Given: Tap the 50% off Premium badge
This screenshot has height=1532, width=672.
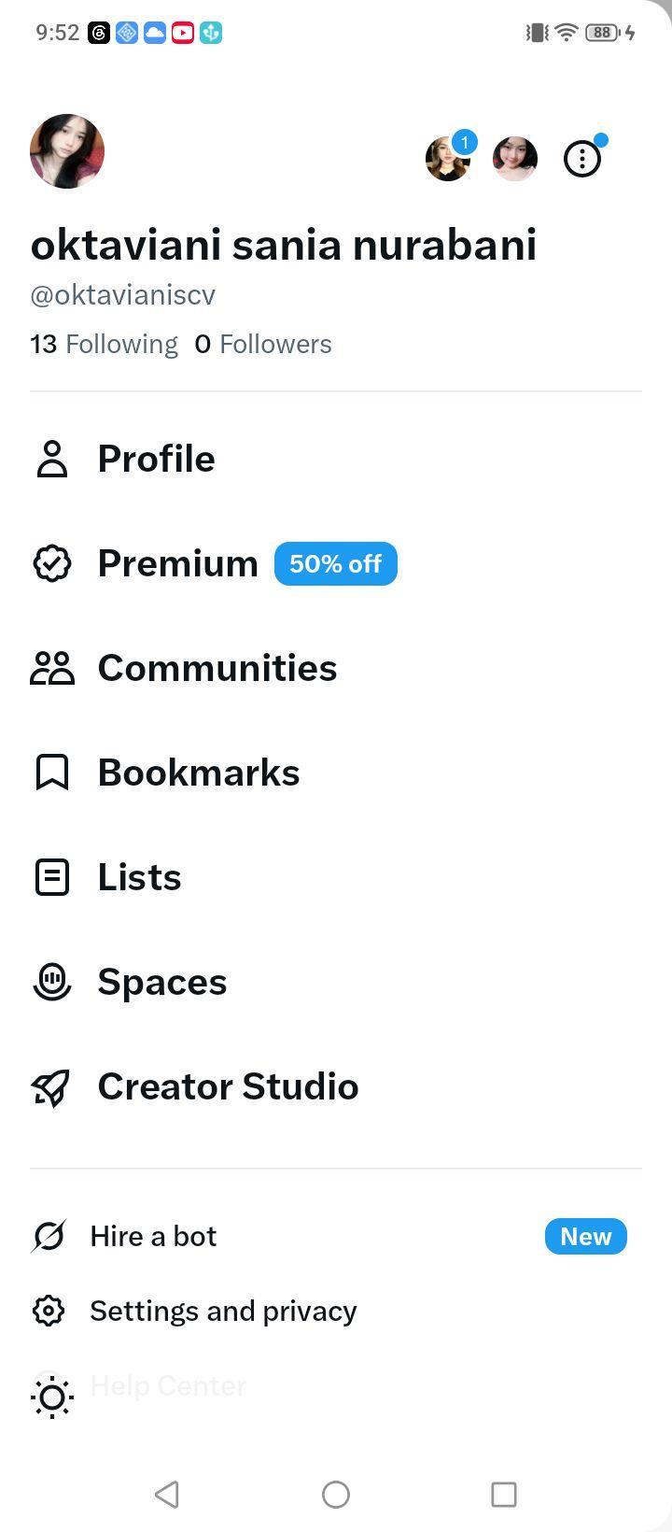Looking at the screenshot, I should [x=336, y=564].
